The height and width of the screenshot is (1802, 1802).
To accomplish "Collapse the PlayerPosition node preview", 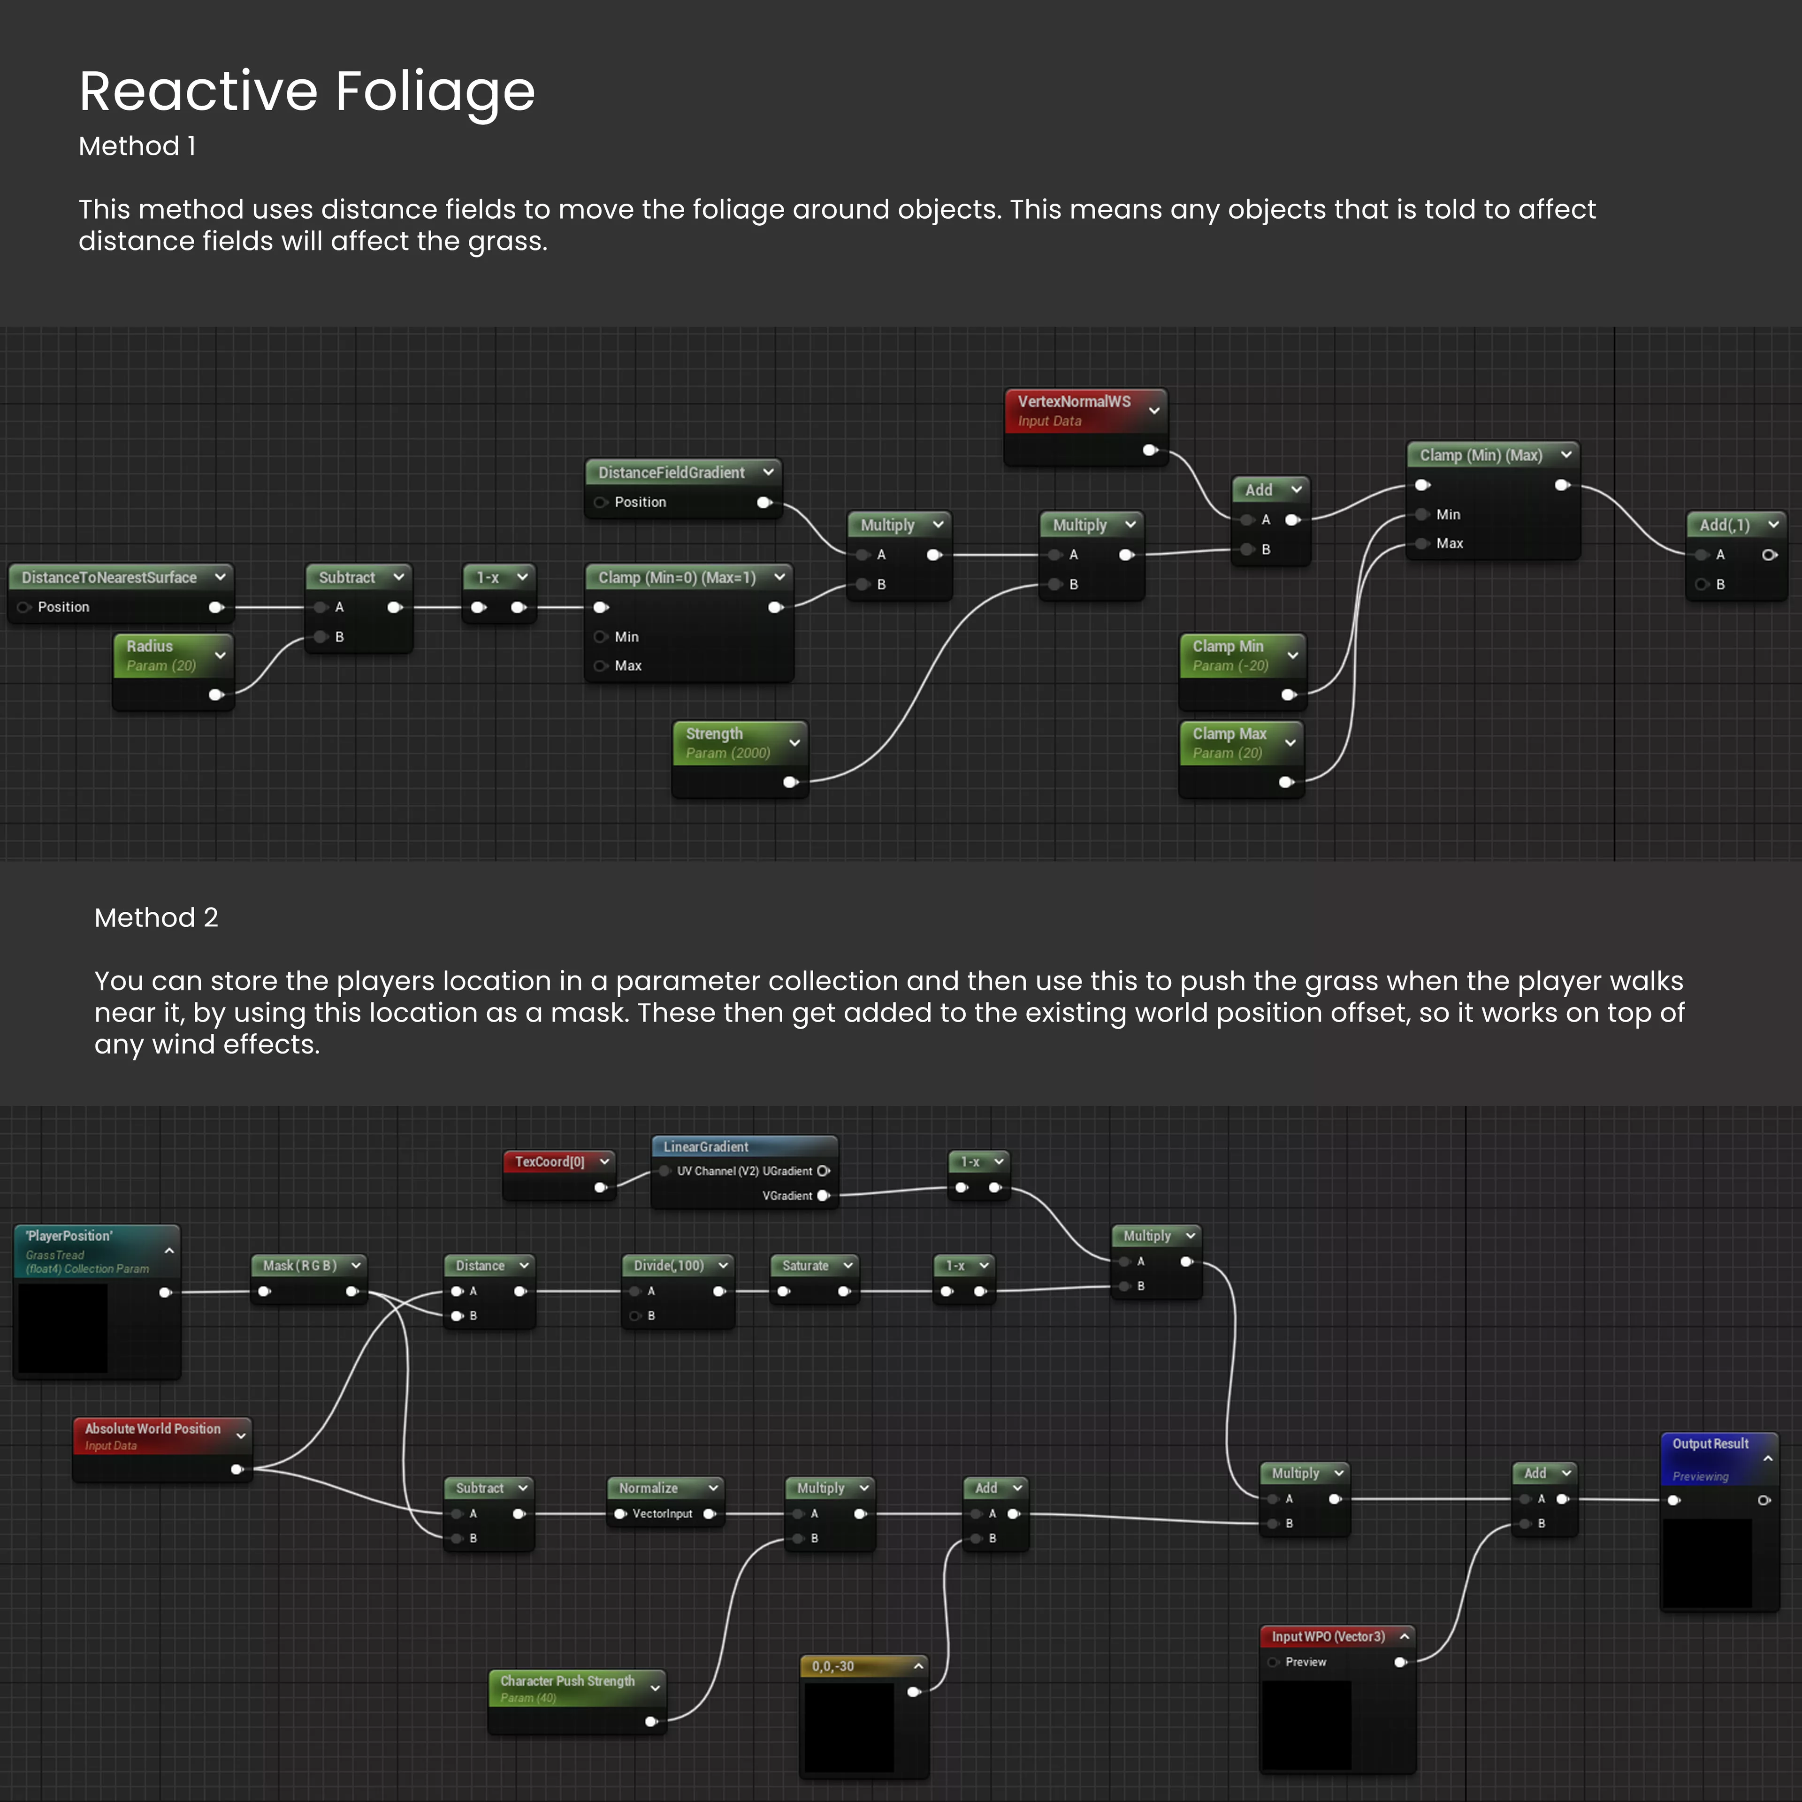I will [170, 1251].
